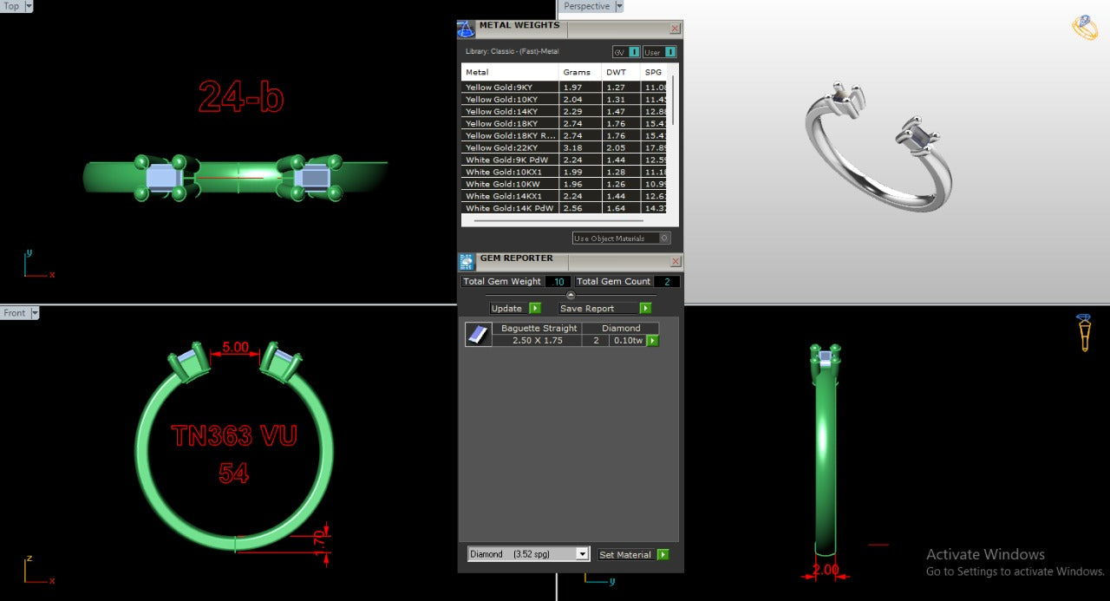Screen dimensions: 1110x601
Task: Select the Yellow Gold:10KY row
Action: click(564, 99)
